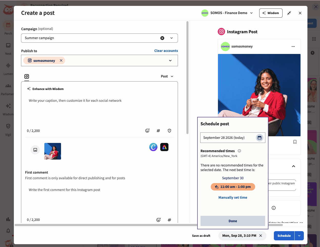Close the Create a post dialog
The height and width of the screenshot is (247, 320).
pyautogui.click(x=300, y=13)
